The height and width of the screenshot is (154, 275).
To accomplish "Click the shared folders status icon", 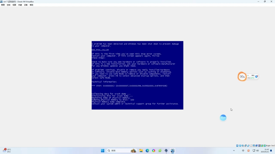I will click(x=251, y=145).
